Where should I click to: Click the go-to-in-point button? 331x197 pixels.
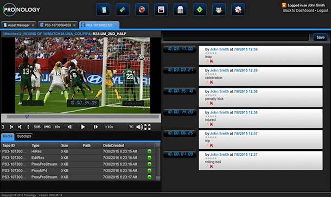[x=11, y=127]
